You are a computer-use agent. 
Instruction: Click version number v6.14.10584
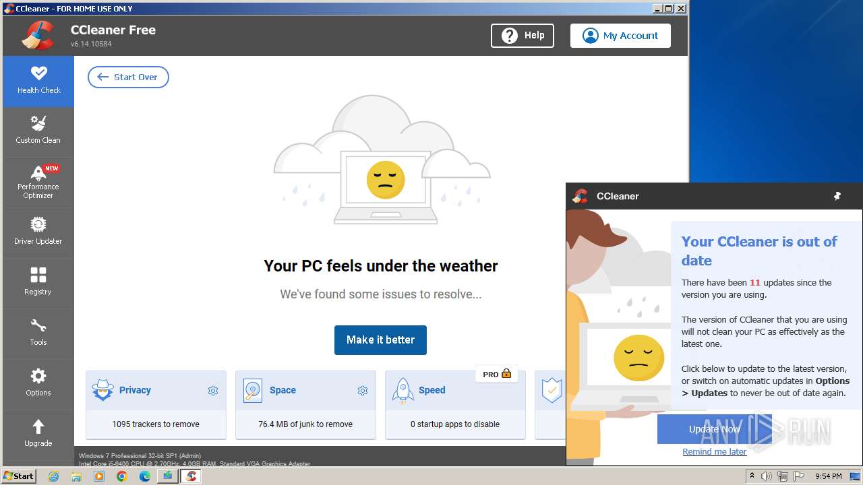point(91,44)
